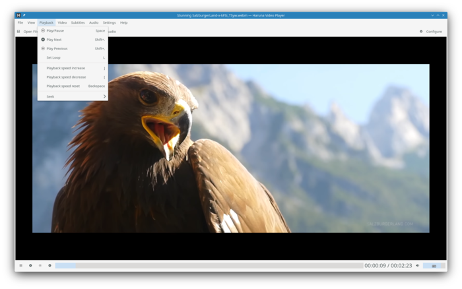Click the Play Next menu icon
This screenshot has width=462, height=289.
[43, 40]
